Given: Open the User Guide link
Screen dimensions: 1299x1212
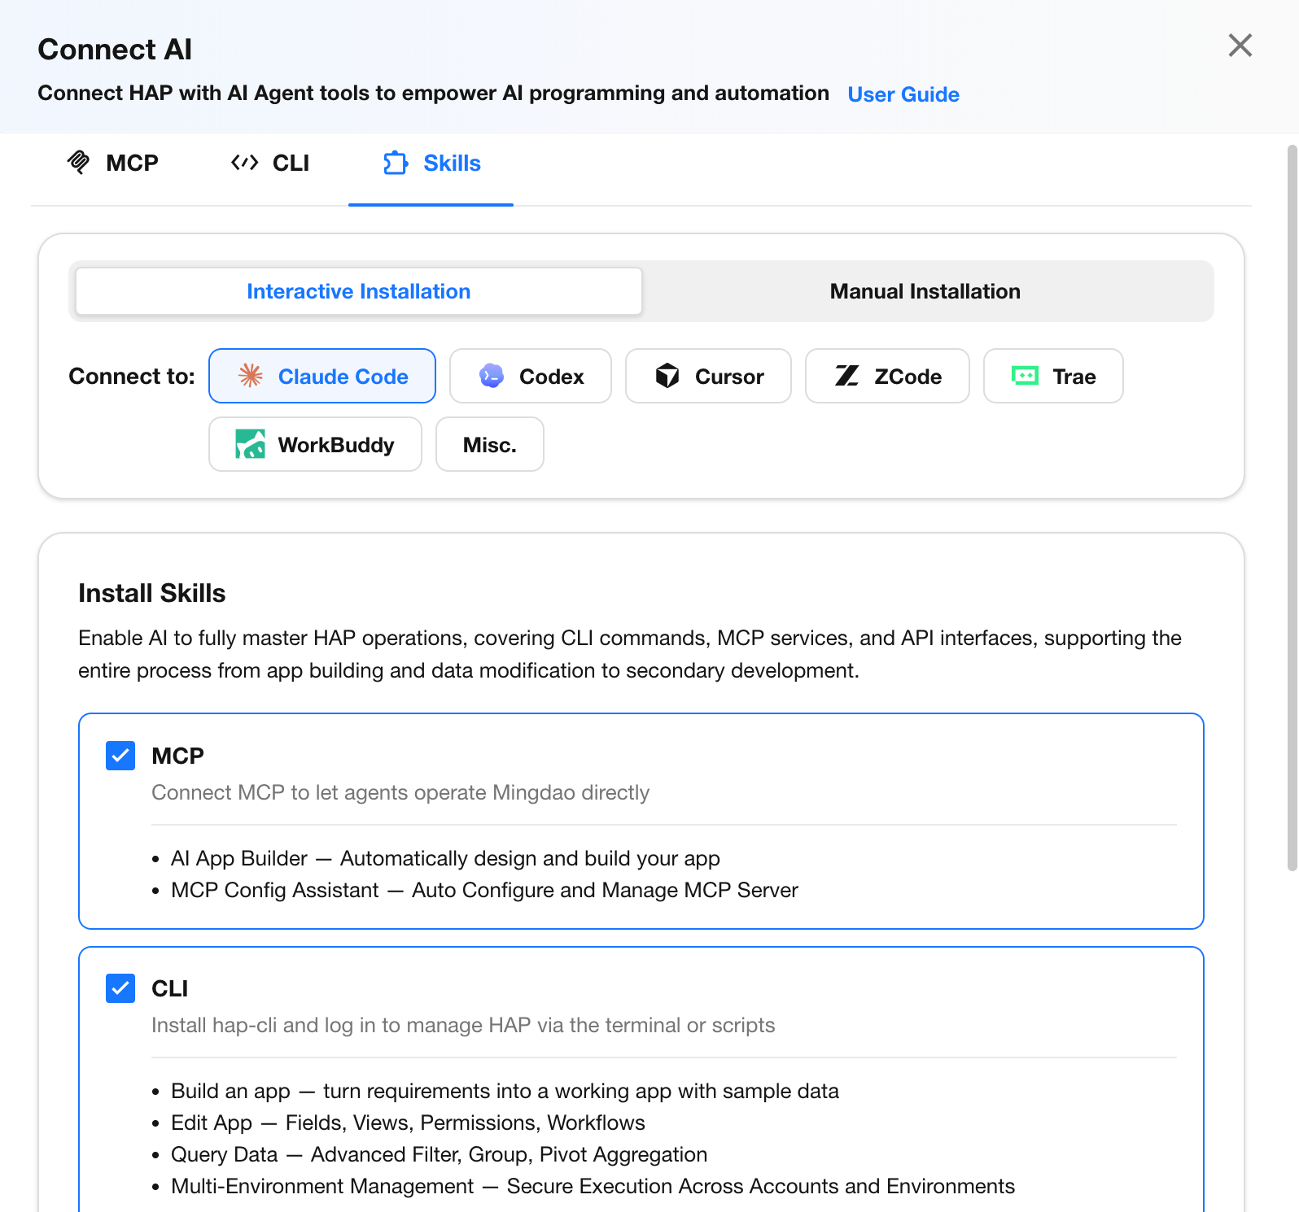Looking at the screenshot, I should coord(903,94).
